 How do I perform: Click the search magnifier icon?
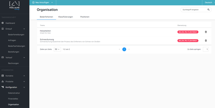[208, 10]
